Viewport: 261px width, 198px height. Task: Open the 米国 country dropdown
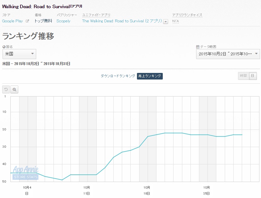click(19, 54)
